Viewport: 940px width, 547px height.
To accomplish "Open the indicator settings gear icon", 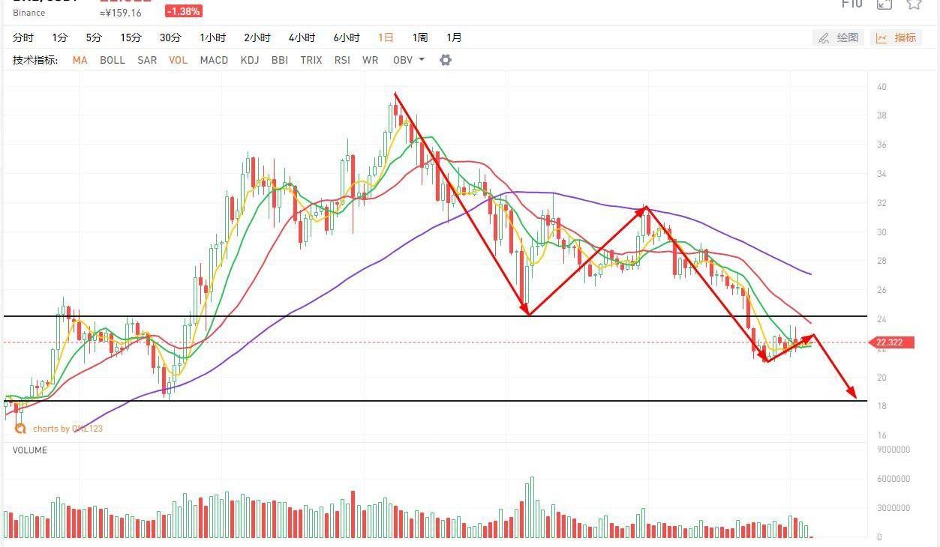I will click(446, 60).
